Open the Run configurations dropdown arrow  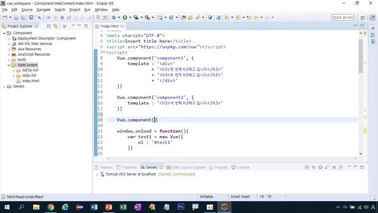pos(130,17)
